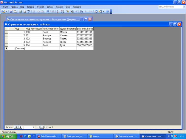Viewport: 186px width, 139px height.
Task: Open the Записи menu
Action: [x=50, y=7]
